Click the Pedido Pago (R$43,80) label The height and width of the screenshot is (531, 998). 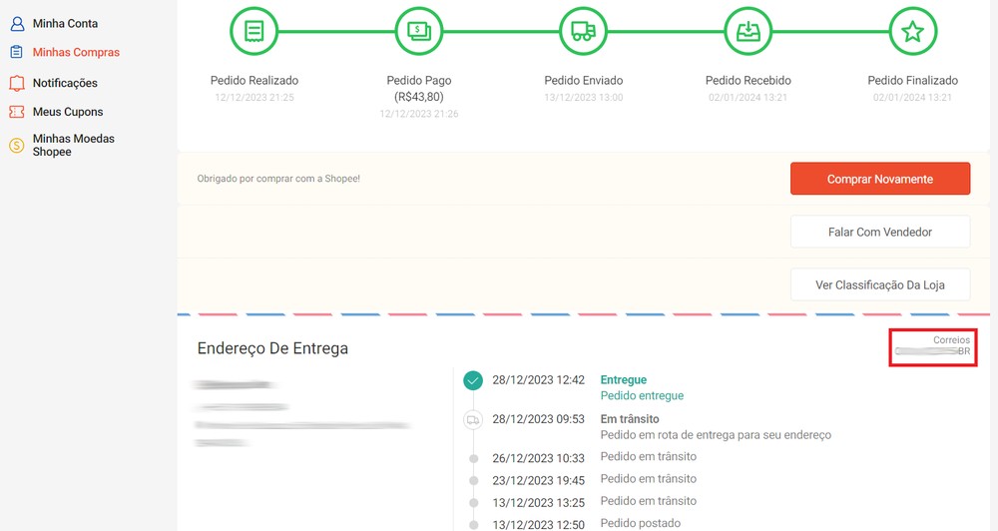click(x=419, y=89)
